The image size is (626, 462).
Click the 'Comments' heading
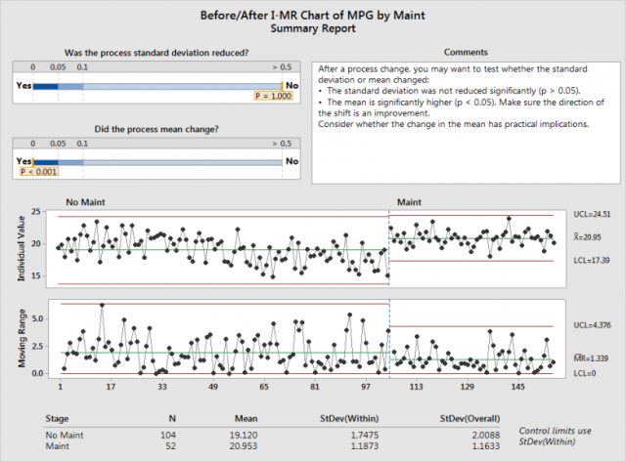[466, 52]
